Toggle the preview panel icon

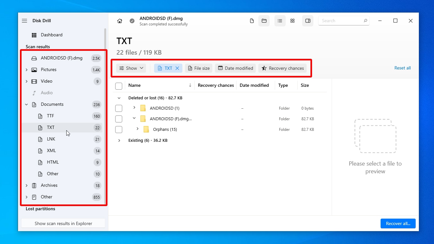point(308,21)
